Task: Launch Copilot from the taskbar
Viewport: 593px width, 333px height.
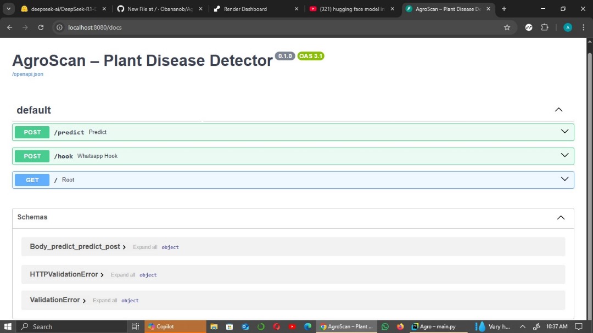Action: click(175, 326)
